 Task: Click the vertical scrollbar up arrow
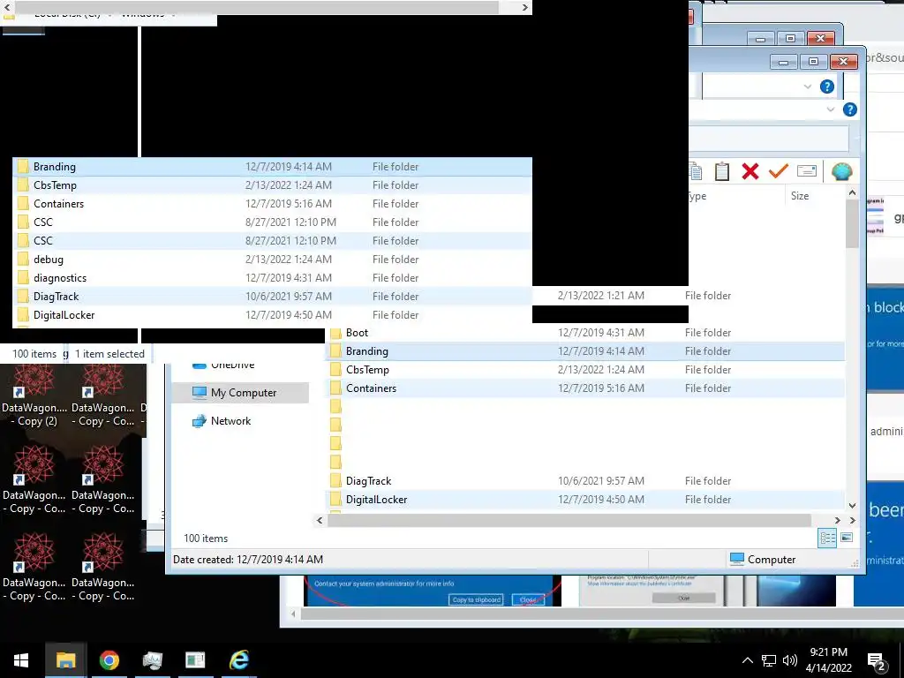click(852, 193)
